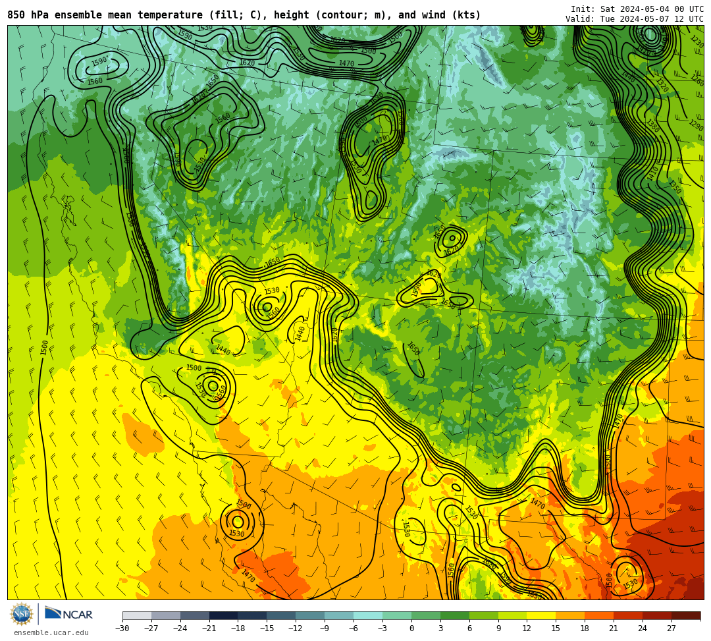
Task: Click the gray -27 to -24 colorbar segment
Action: click(166, 615)
